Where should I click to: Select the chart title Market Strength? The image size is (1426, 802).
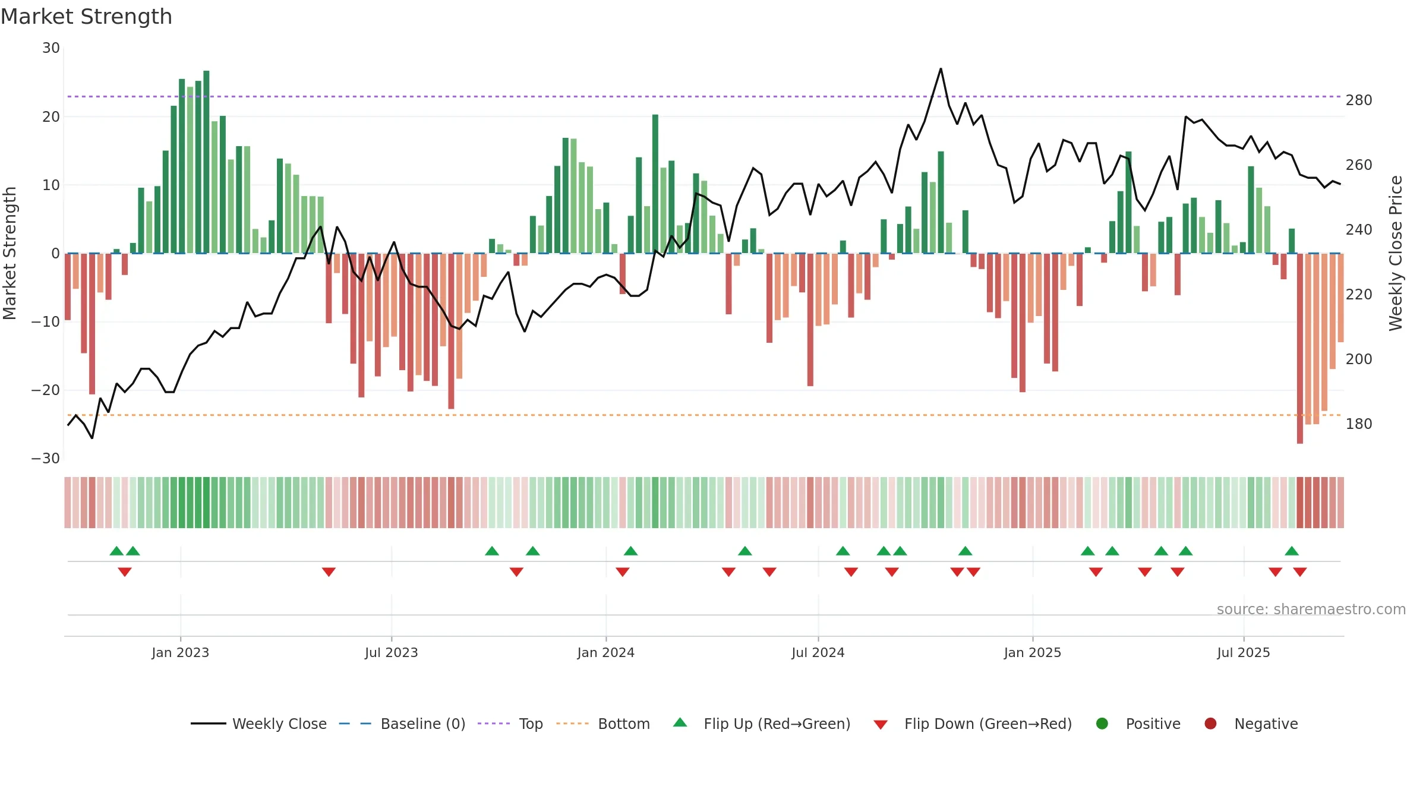coord(86,17)
